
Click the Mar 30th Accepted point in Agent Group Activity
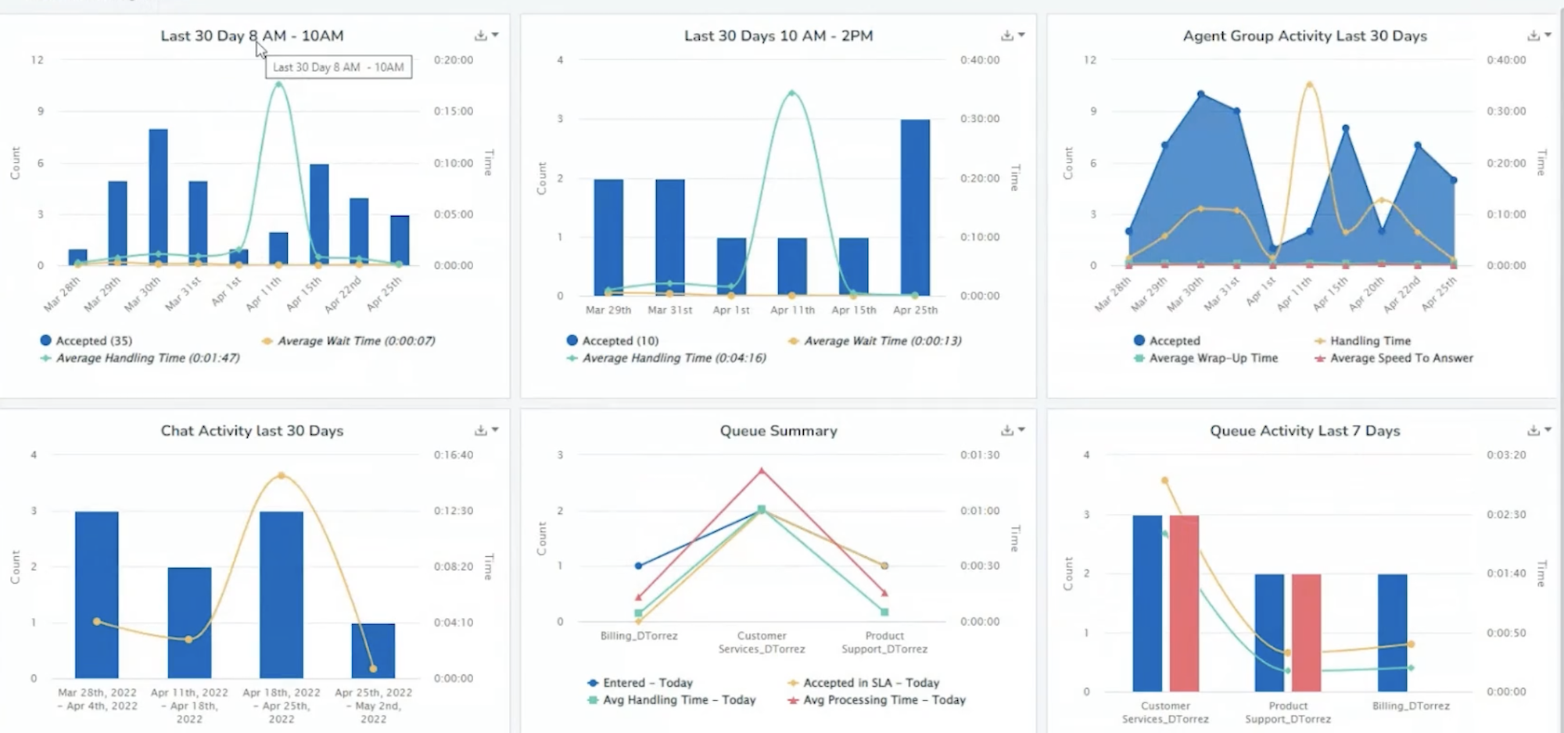point(1201,94)
